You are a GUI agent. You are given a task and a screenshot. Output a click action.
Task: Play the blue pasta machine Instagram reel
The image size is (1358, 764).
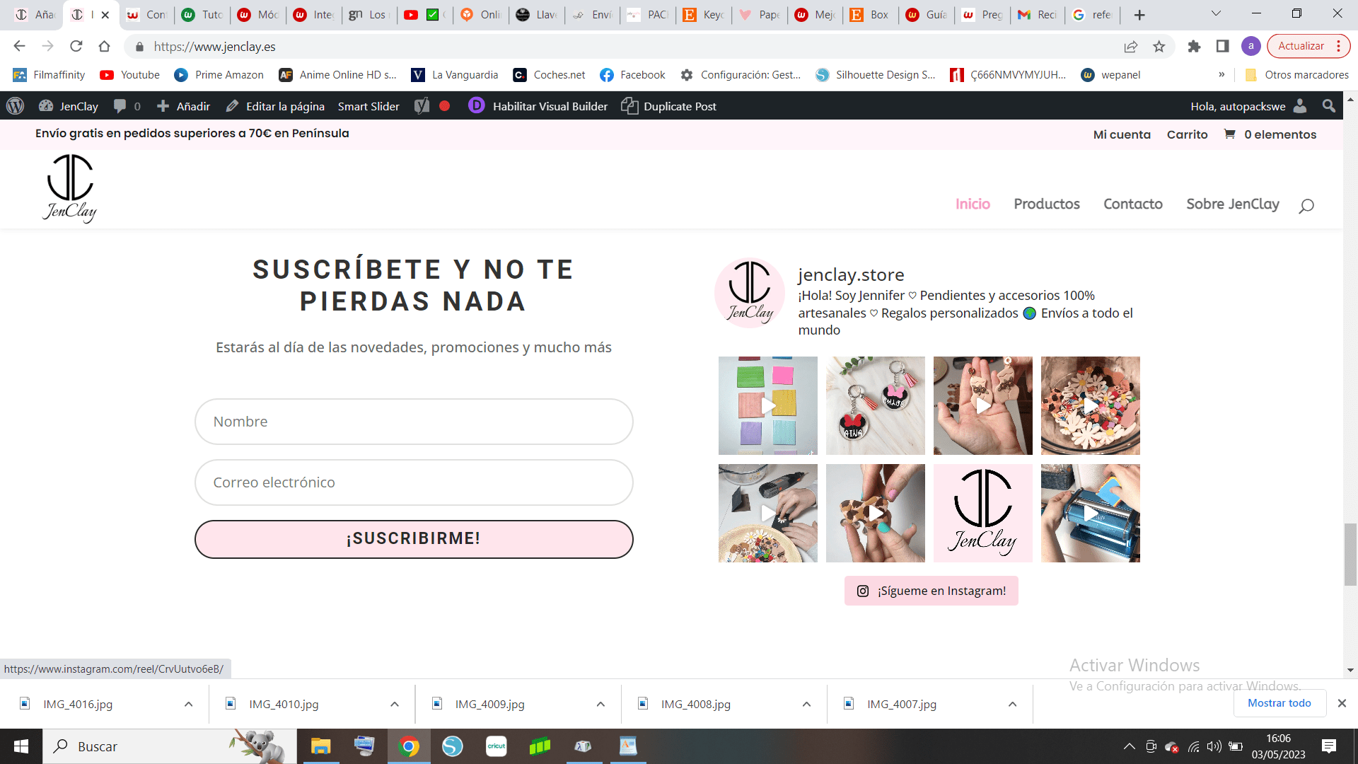point(1091,513)
